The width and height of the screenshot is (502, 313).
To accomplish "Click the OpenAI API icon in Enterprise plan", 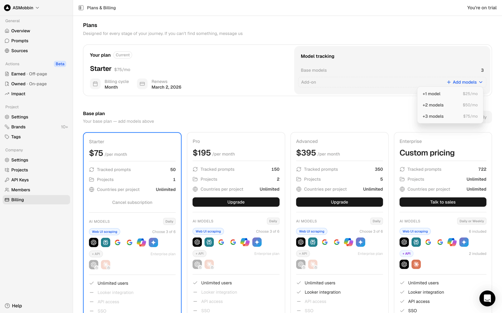I will coord(404,264).
